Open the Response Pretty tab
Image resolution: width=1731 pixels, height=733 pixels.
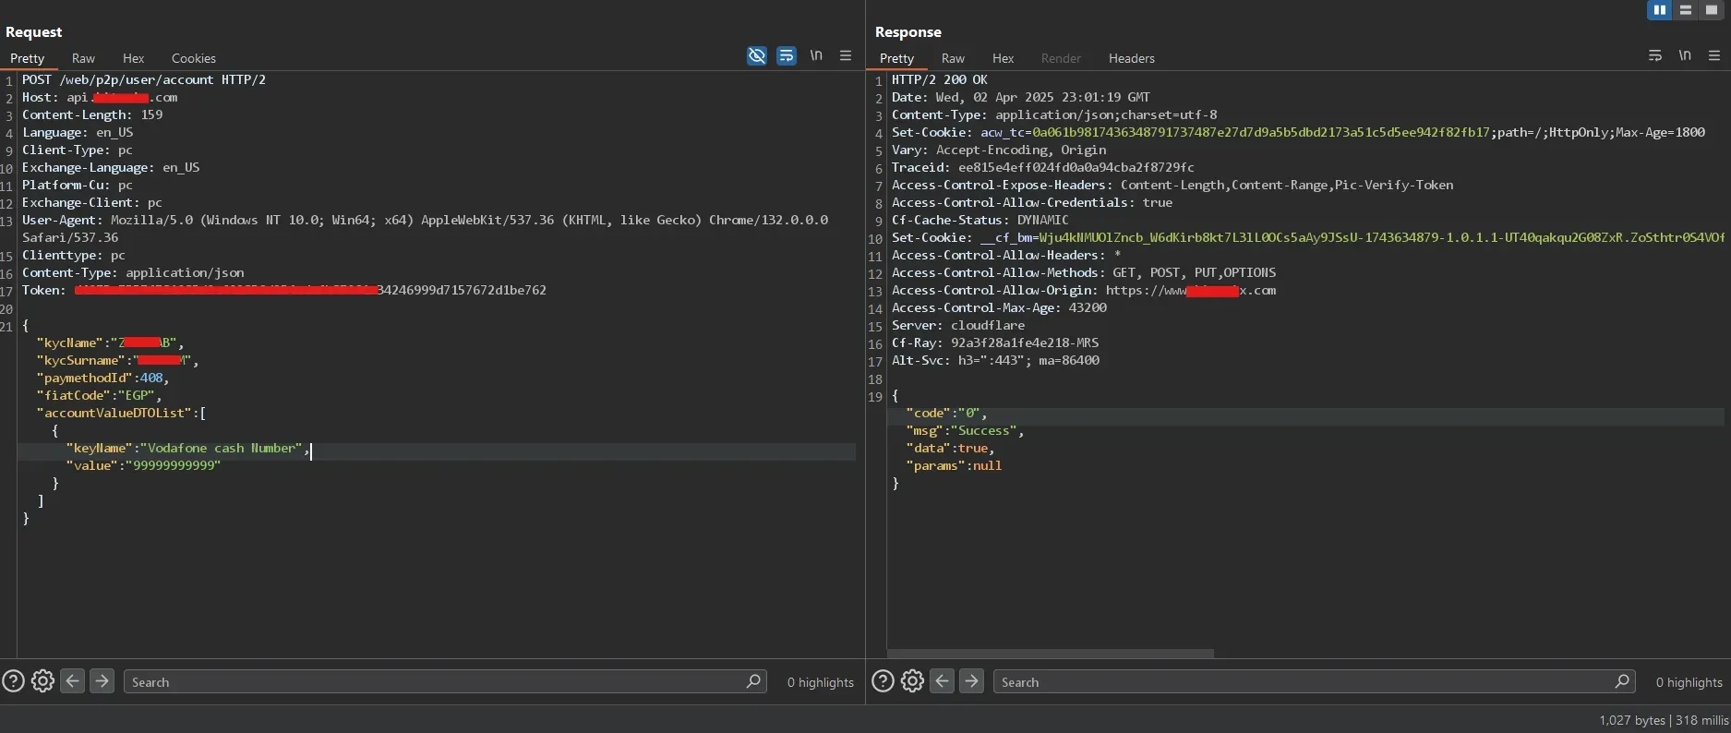897,58
